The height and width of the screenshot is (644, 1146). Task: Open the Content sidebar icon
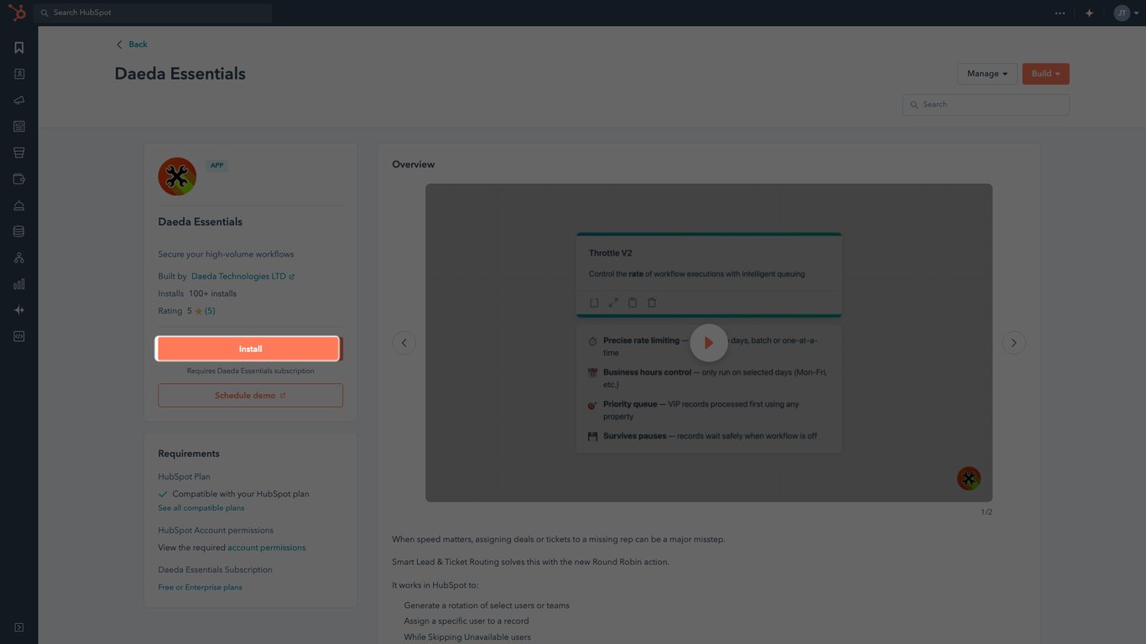tap(19, 127)
